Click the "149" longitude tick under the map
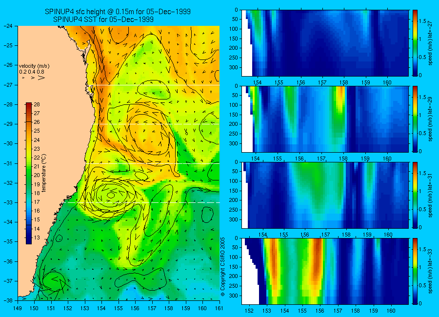The width and height of the screenshot is (439, 317). [x=18, y=308]
